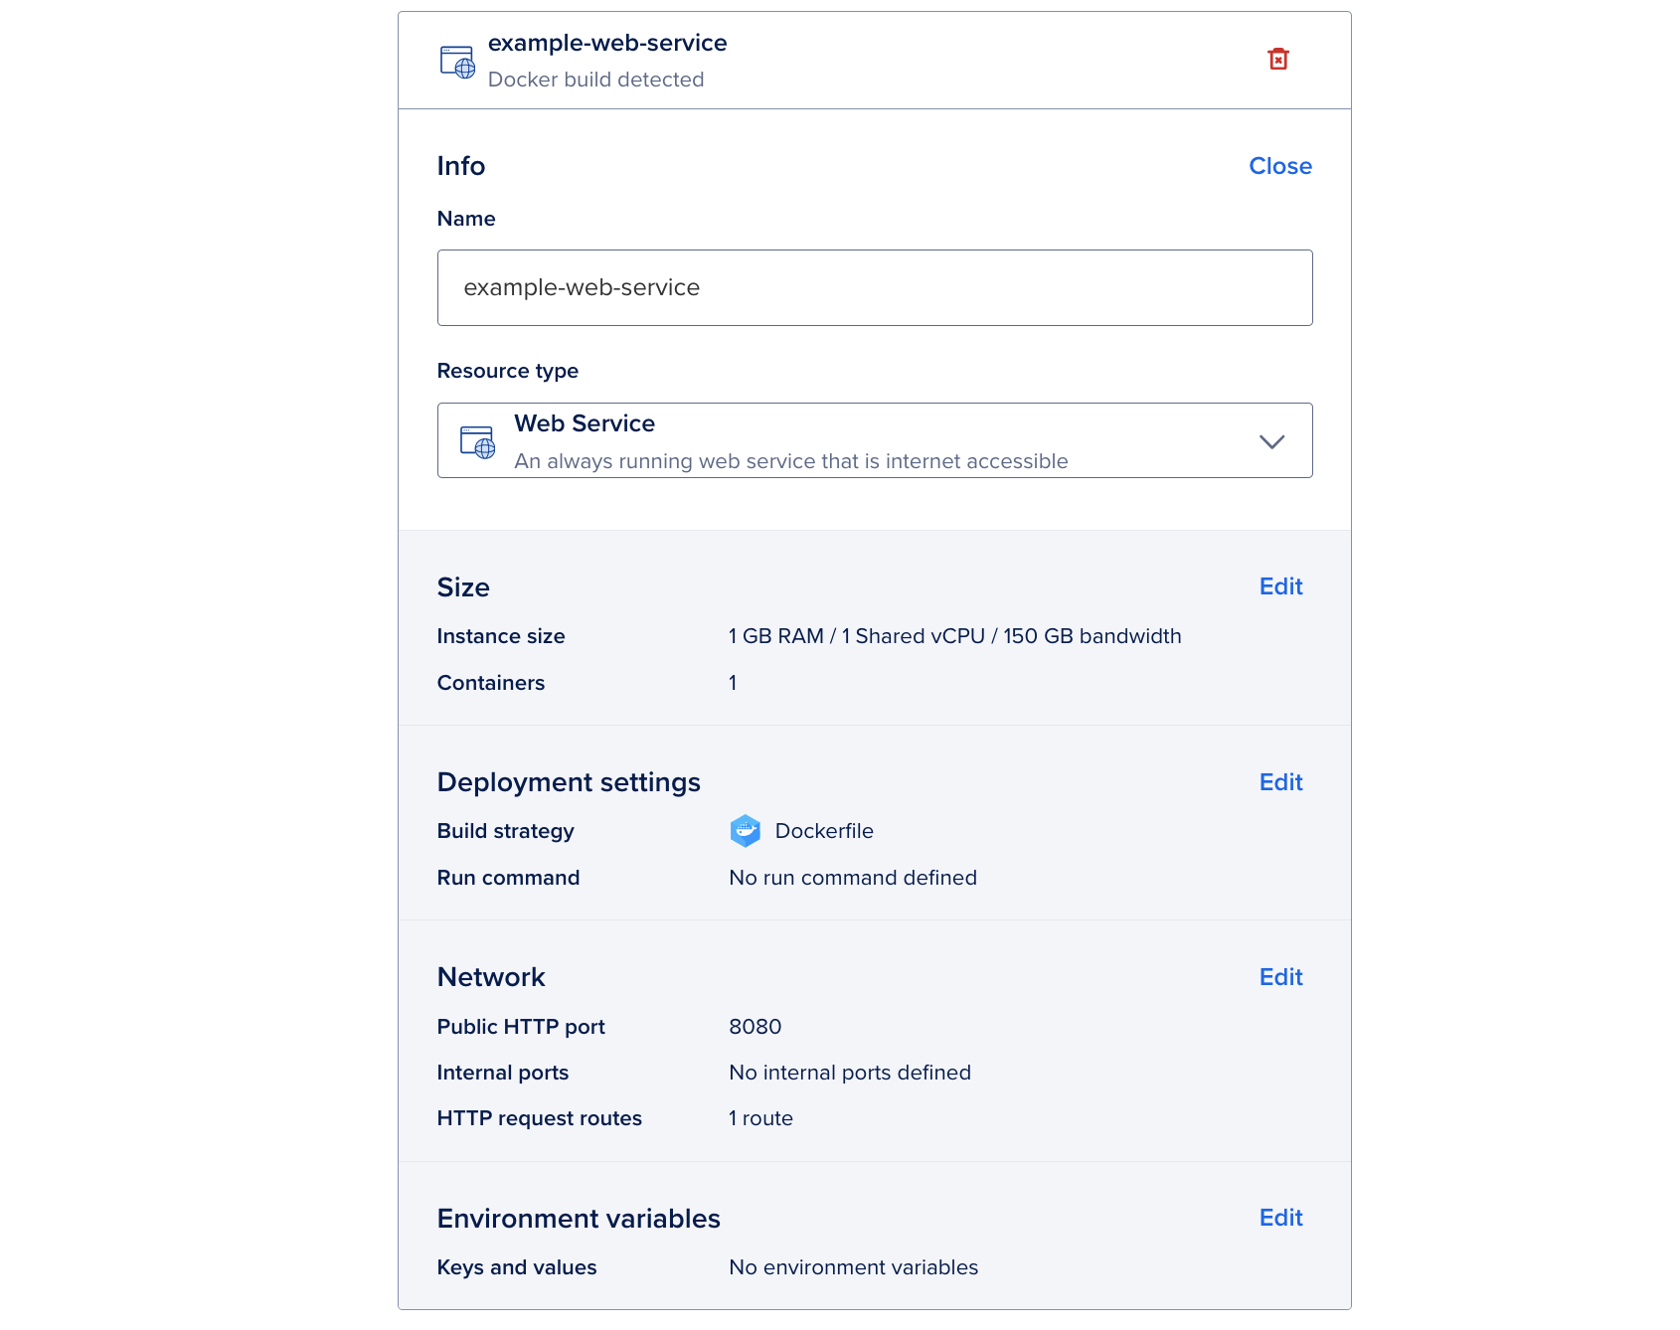Click the instance size value '1 GB RAM / 1 Shared vCPU'
Screen dimensions: 1680x1330
coord(856,636)
